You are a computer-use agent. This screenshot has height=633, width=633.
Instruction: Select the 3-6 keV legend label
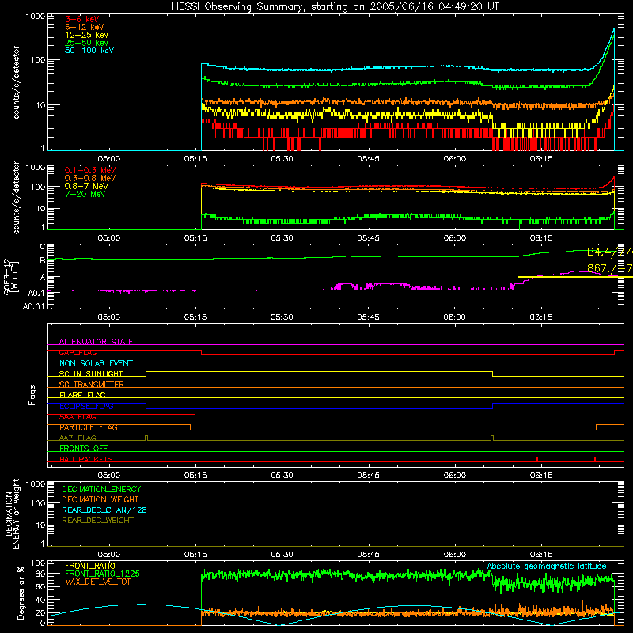(x=81, y=19)
